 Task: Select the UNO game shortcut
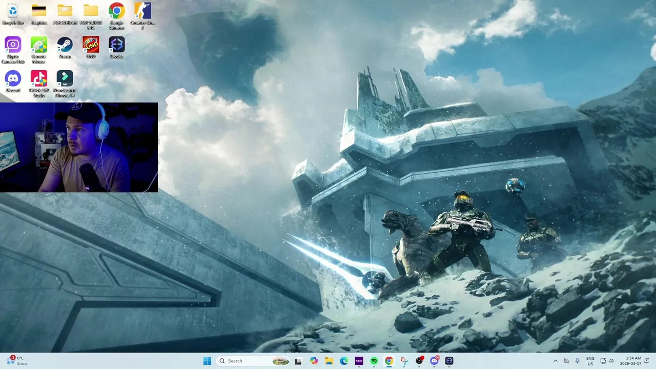point(91,48)
